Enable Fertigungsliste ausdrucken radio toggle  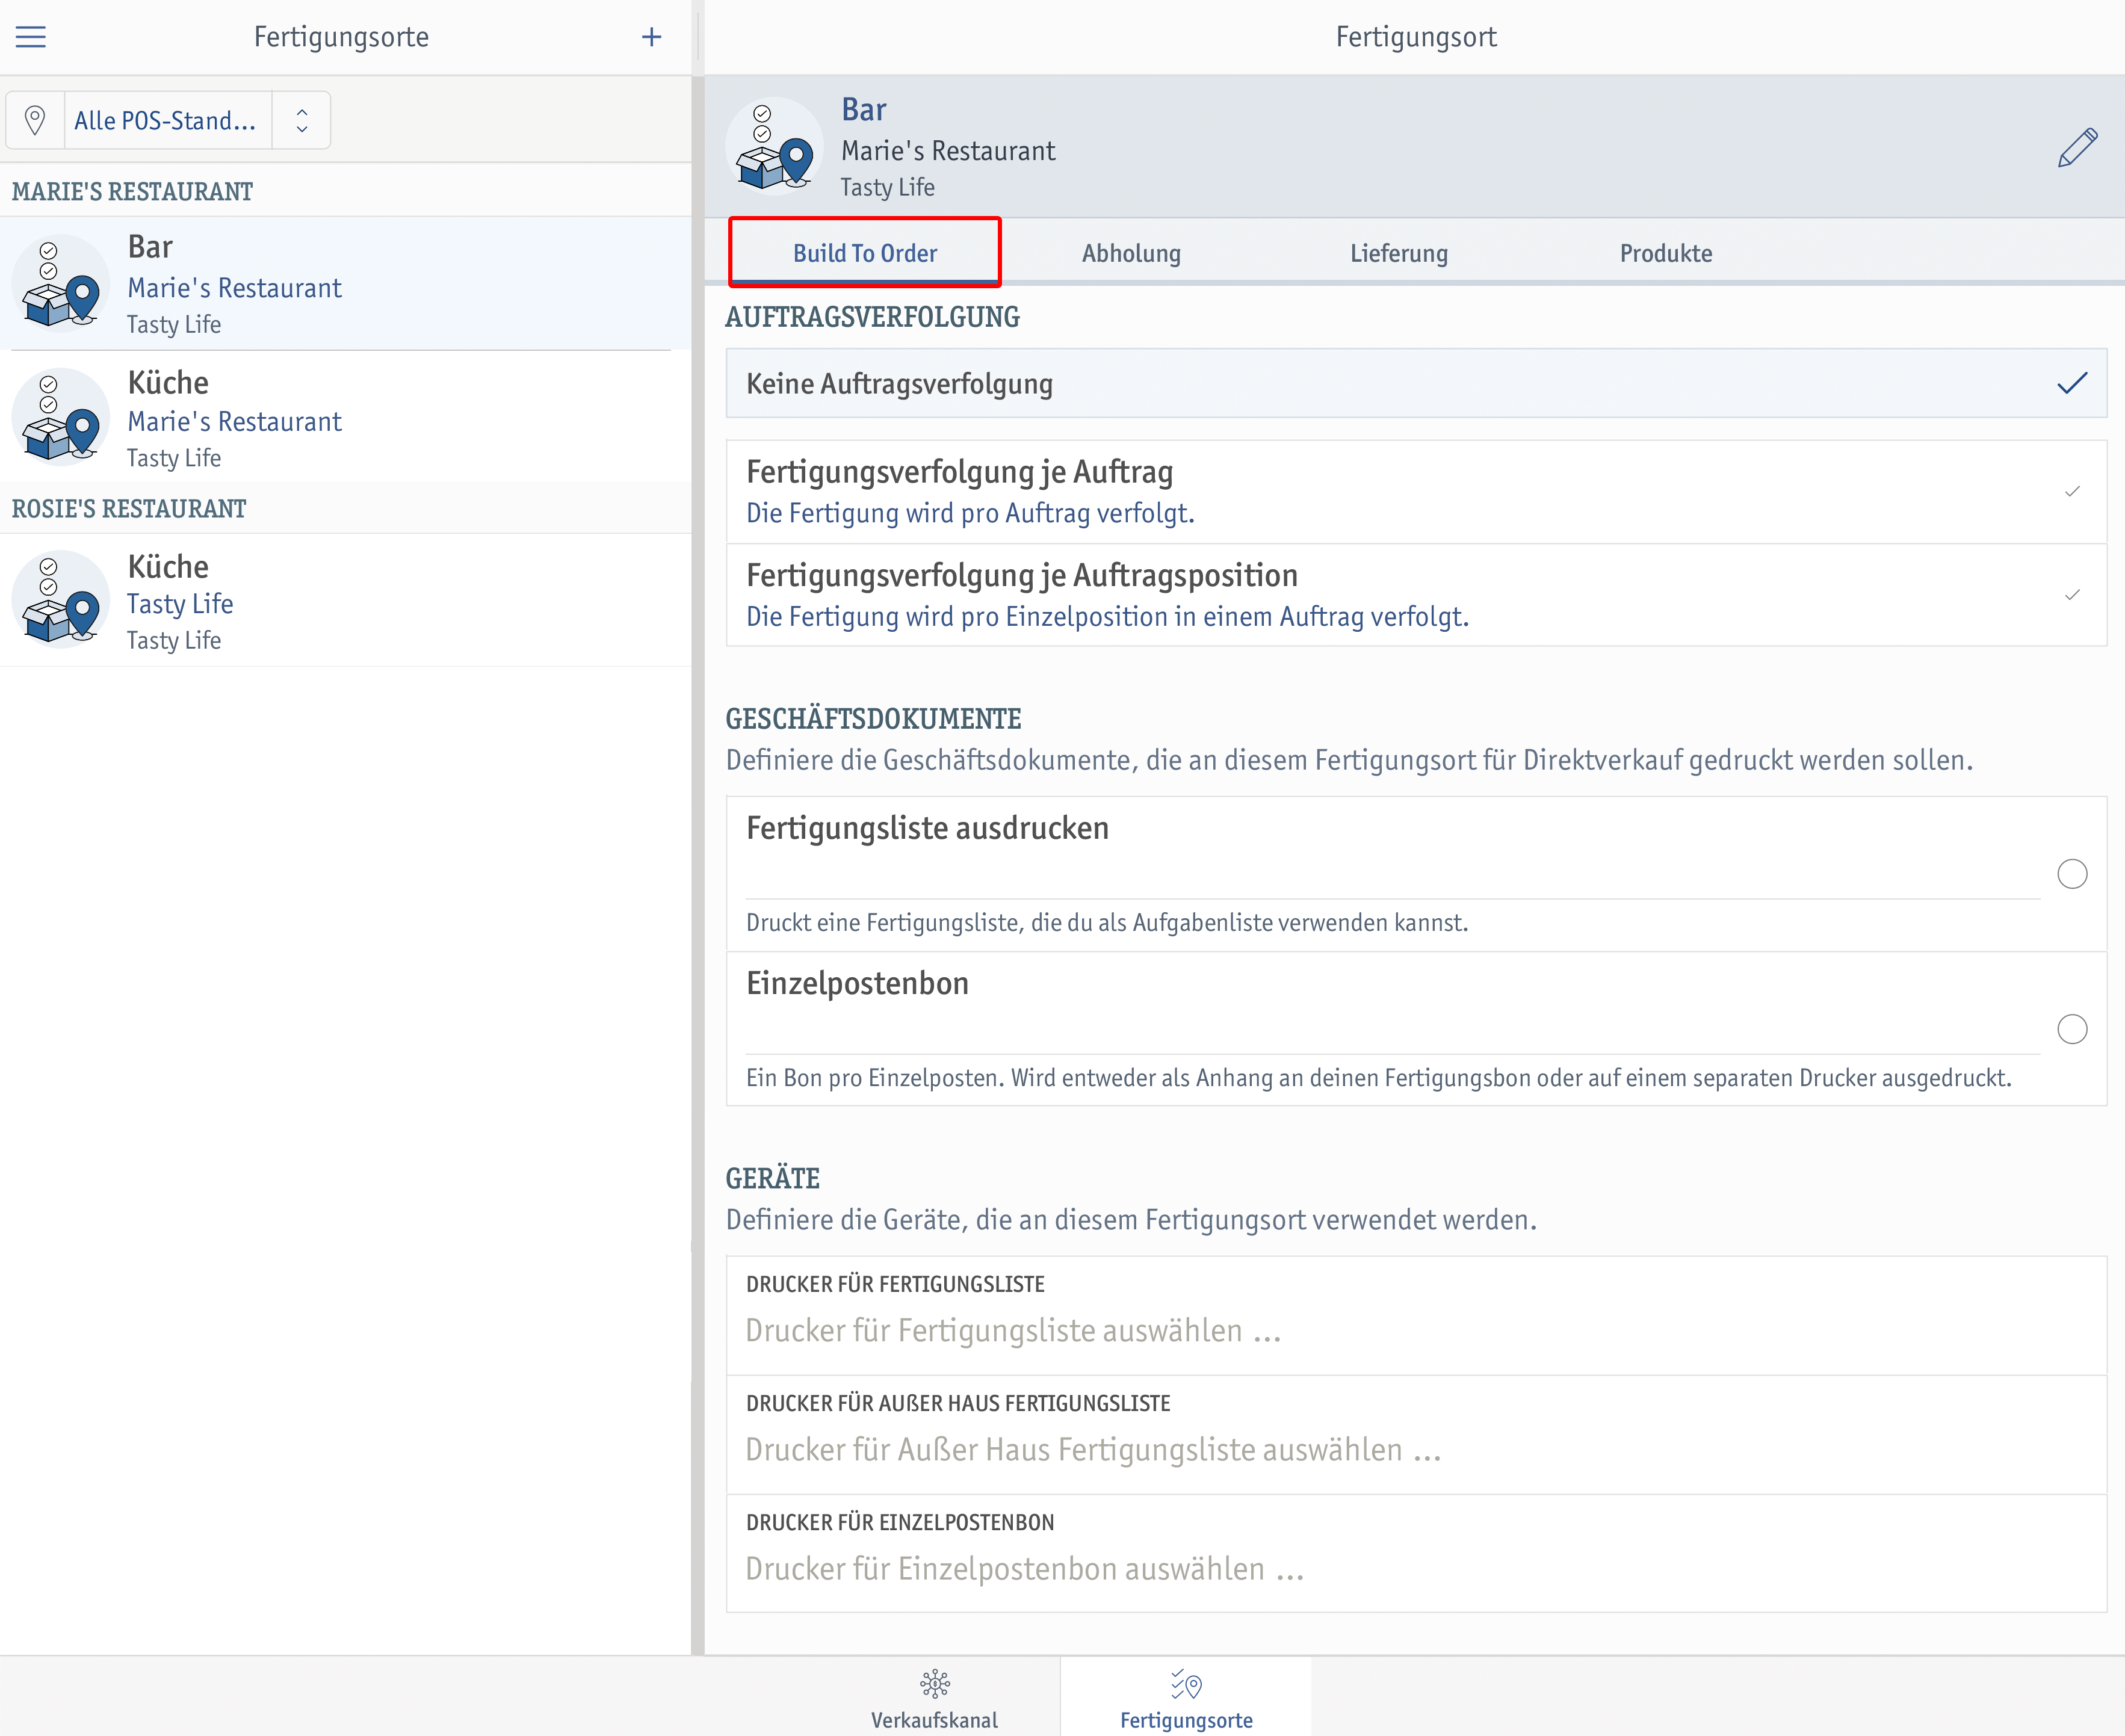tap(2072, 874)
